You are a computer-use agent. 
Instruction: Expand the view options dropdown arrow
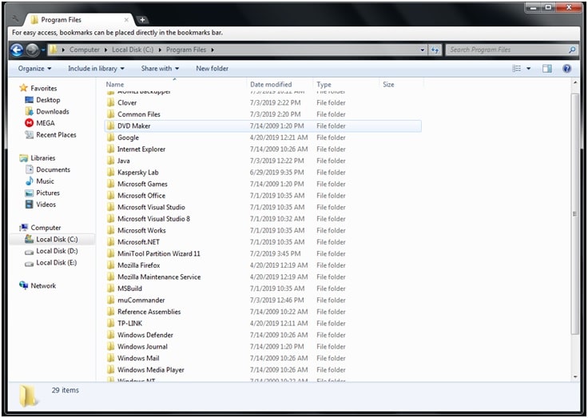point(528,69)
